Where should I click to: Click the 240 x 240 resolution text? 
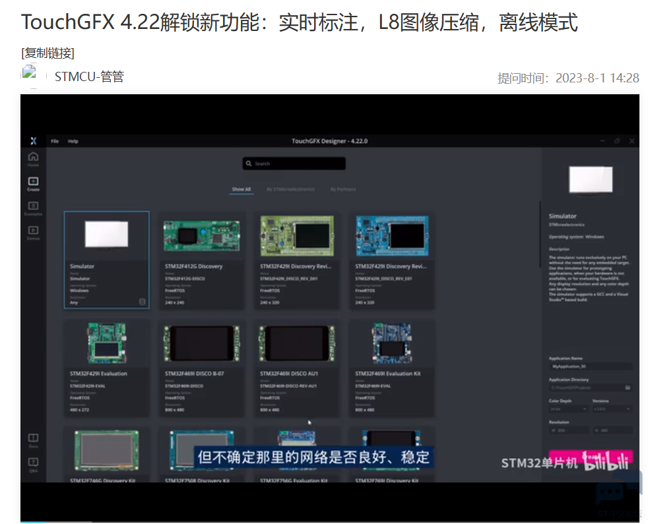[174, 303]
